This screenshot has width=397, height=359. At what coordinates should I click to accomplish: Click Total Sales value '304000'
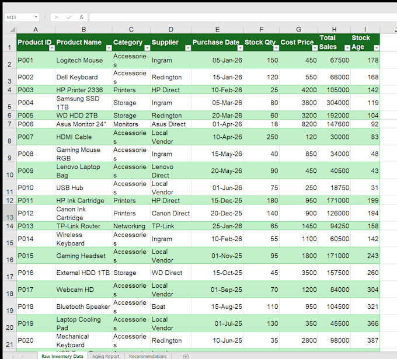click(334, 103)
